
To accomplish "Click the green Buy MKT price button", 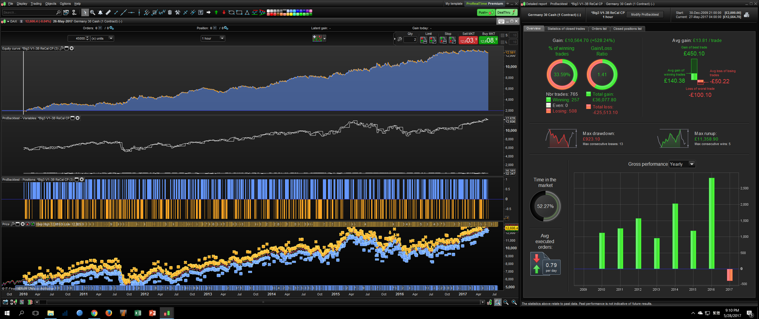I will point(488,40).
